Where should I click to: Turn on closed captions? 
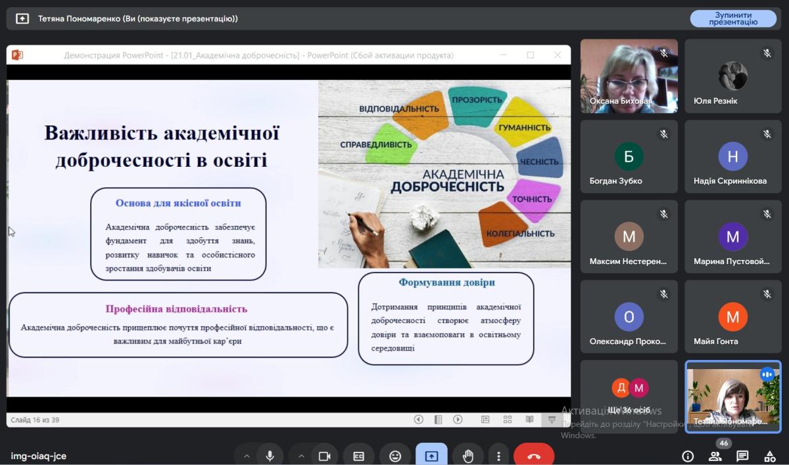(x=358, y=456)
